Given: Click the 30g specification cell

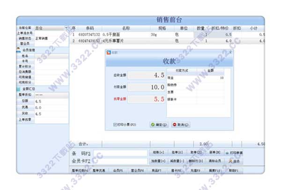Looking at the screenshot, I should click(x=154, y=35).
